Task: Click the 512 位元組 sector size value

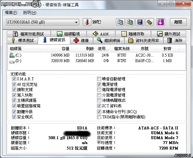Action: click(77, 148)
